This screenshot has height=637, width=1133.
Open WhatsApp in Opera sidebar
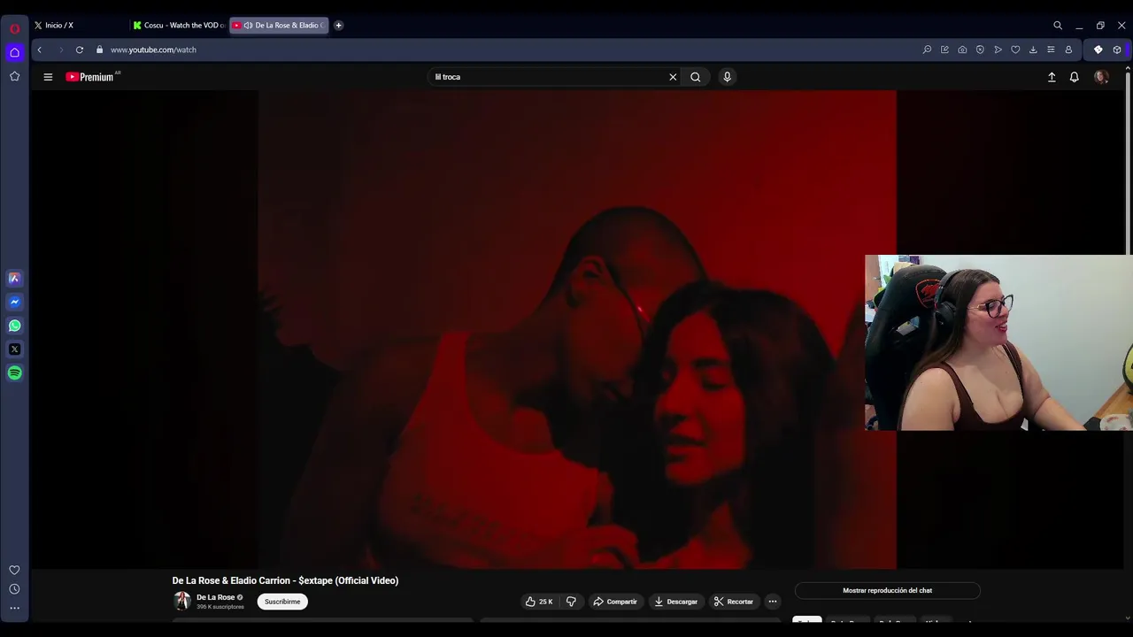[x=14, y=326]
